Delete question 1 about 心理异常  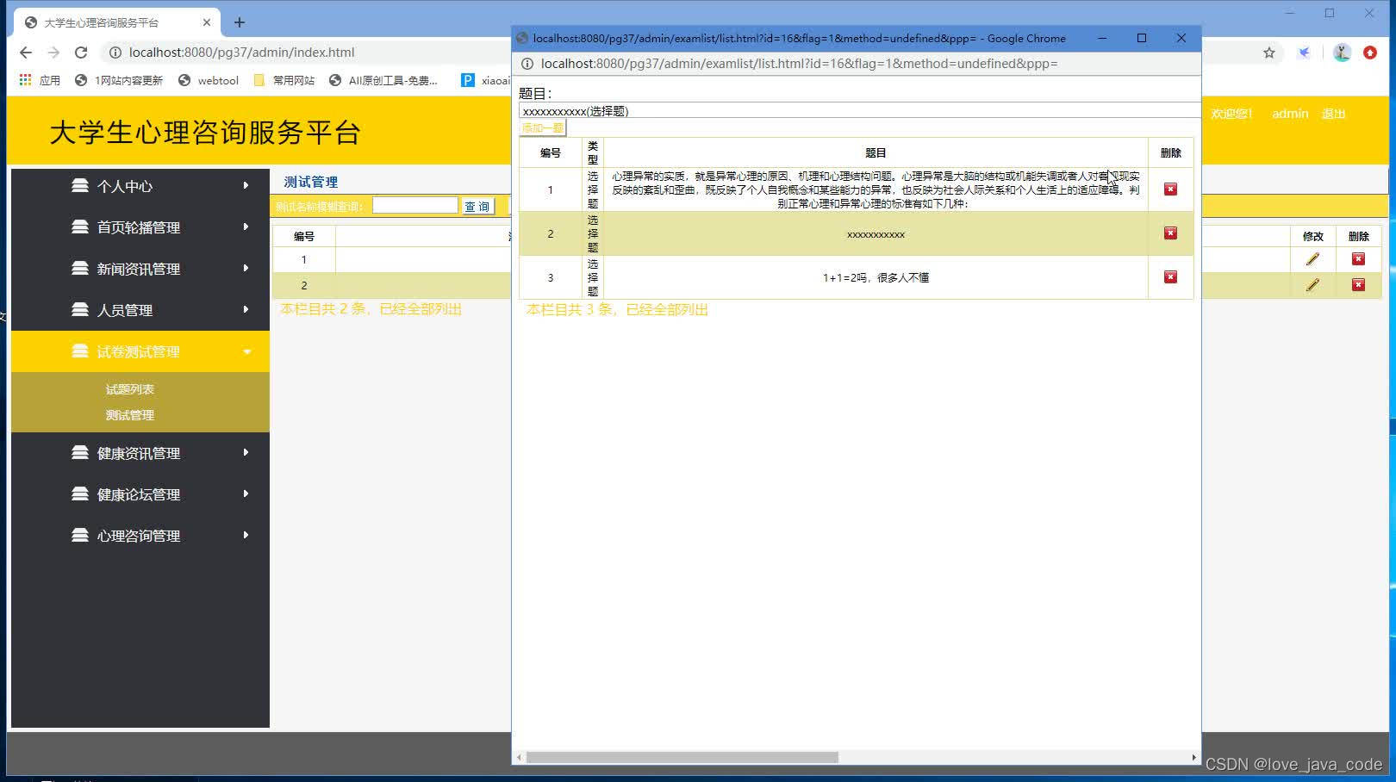[x=1170, y=189]
